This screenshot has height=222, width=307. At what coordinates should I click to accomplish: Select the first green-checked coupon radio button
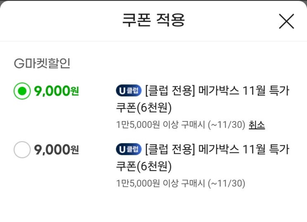[x=22, y=91]
